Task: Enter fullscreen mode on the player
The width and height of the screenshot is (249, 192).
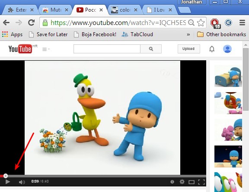Action: [201, 182]
